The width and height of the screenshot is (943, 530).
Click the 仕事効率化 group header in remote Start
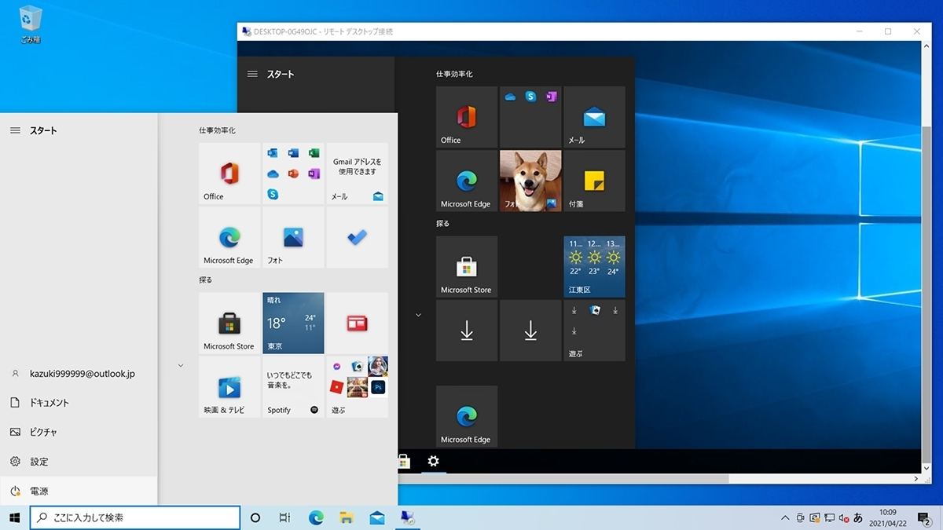pos(454,74)
